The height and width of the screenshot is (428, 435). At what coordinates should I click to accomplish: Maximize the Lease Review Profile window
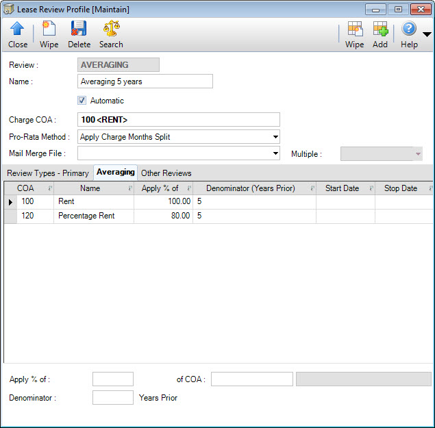click(398, 10)
